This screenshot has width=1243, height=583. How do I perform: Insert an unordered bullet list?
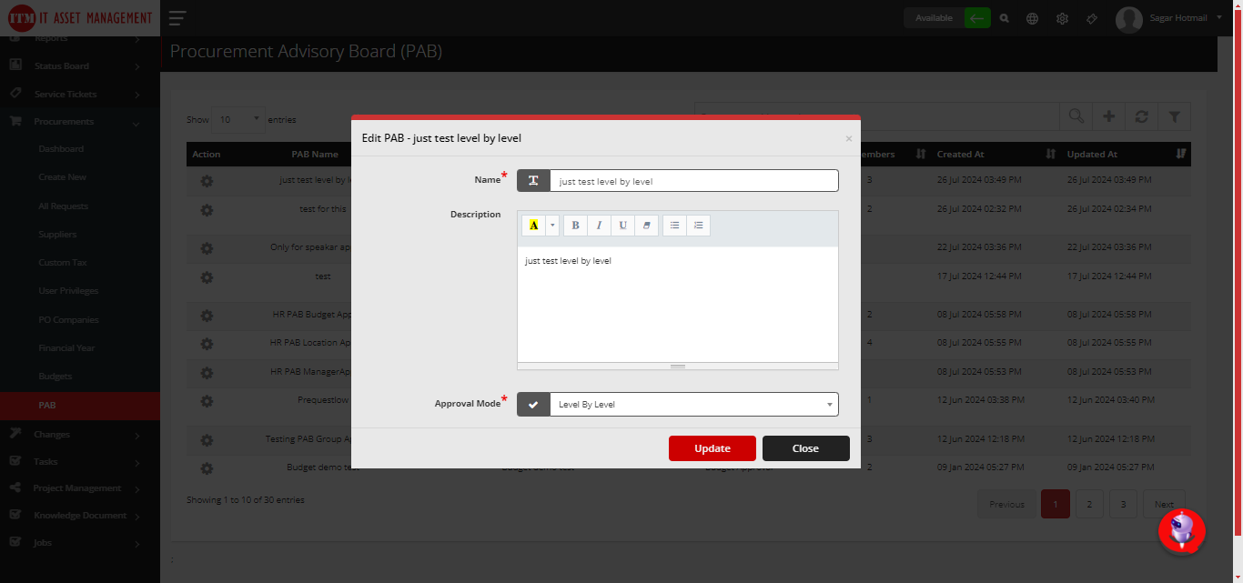[674, 225]
